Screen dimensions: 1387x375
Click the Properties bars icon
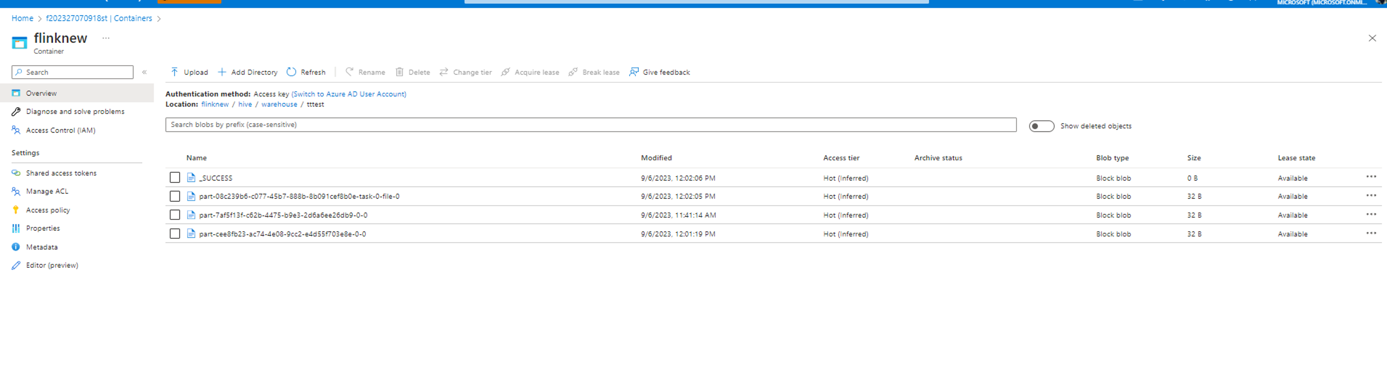pos(16,229)
